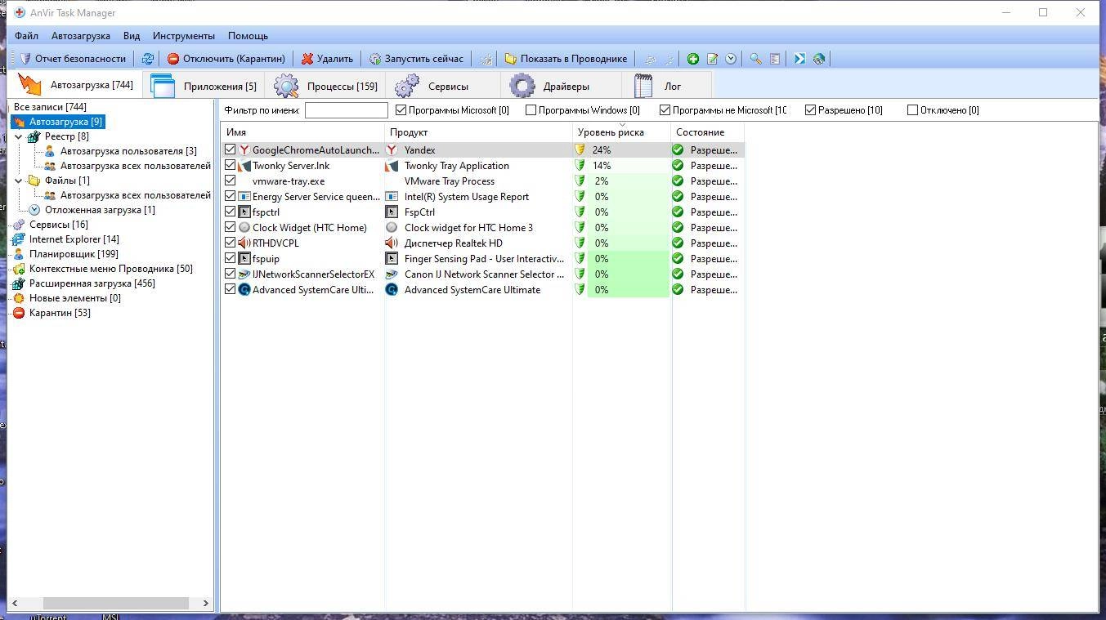This screenshot has height=620, width=1106.
Task: Click the Новые элементы icon in tree
Action: point(19,298)
